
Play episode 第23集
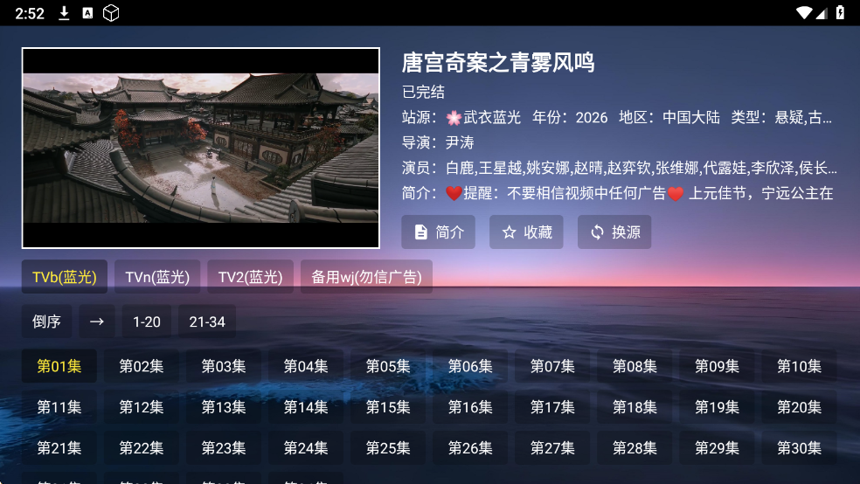pos(224,448)
